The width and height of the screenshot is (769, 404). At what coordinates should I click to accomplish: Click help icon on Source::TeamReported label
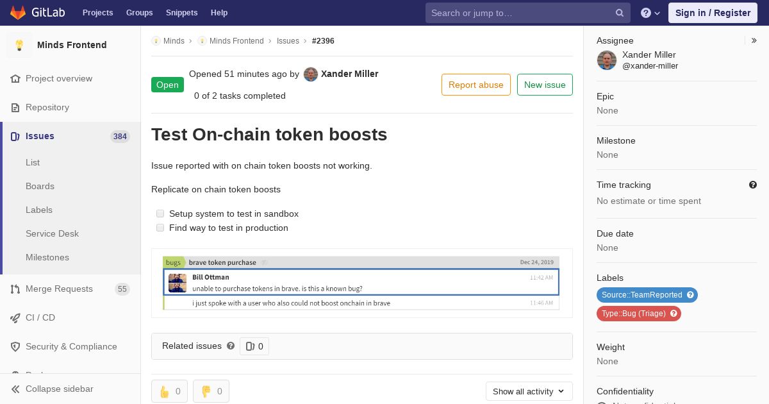[x=690, y=295]
